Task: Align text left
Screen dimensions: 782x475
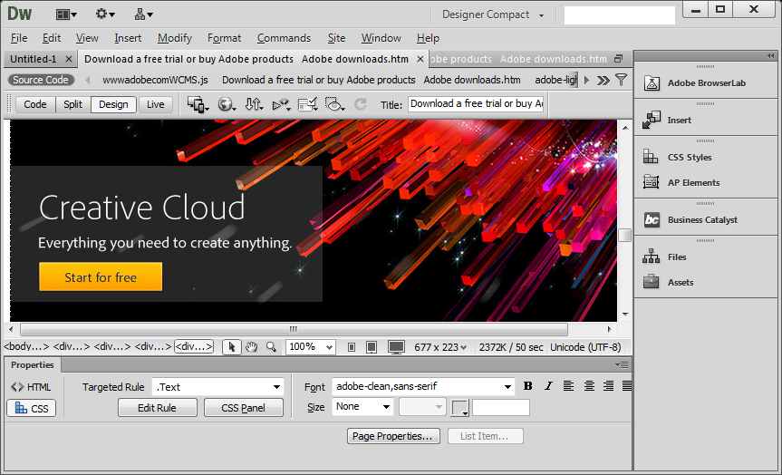Action: [568, 385]
